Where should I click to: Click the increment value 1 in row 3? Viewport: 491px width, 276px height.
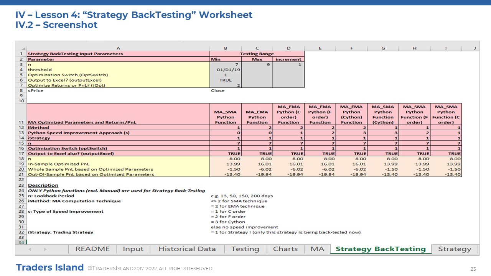[288, 64]
